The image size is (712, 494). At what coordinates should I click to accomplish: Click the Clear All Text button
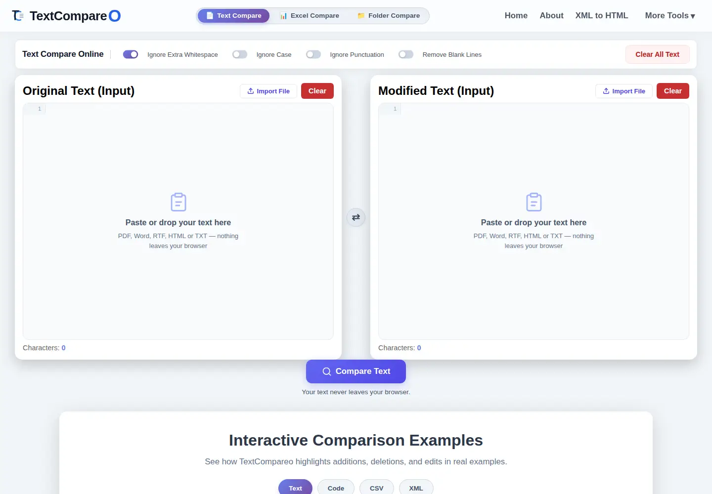(658, 54)
